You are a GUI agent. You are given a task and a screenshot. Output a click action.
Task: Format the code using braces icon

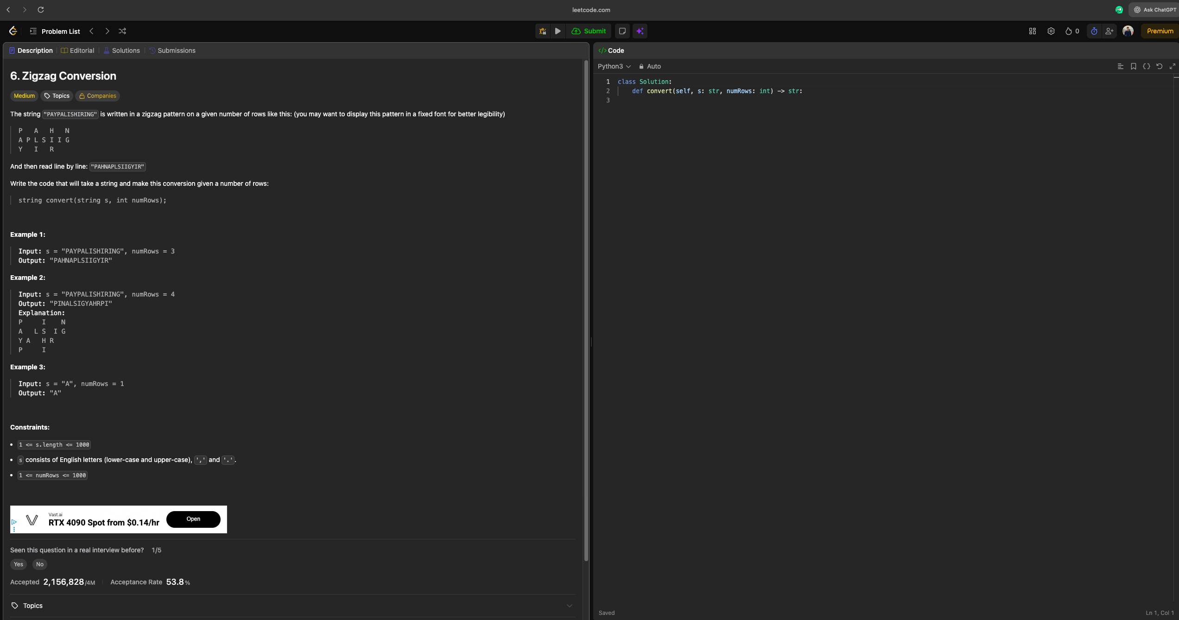click(1147, 66)
